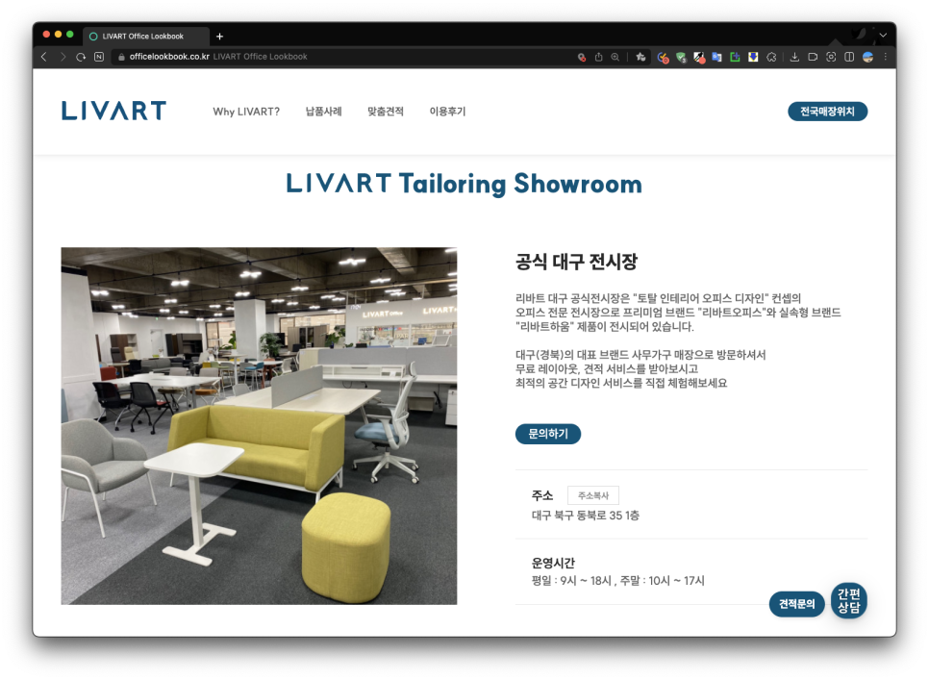This screenshot has height=680, width=929.
Task: Click the site lock icon in address bar
Action: [121, 57]
